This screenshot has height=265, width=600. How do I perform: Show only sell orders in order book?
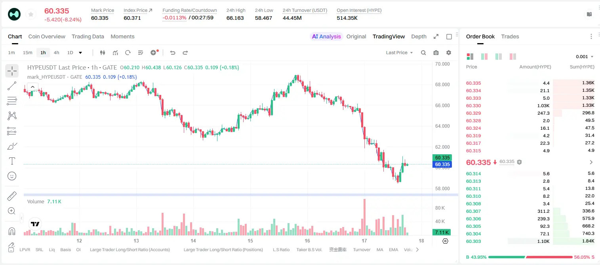[x=513, y=57]
